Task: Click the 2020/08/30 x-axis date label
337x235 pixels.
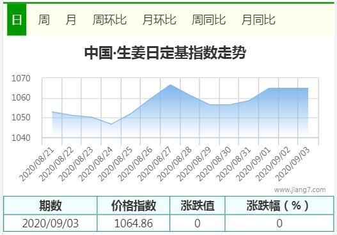Action: (x=214, y=164)
